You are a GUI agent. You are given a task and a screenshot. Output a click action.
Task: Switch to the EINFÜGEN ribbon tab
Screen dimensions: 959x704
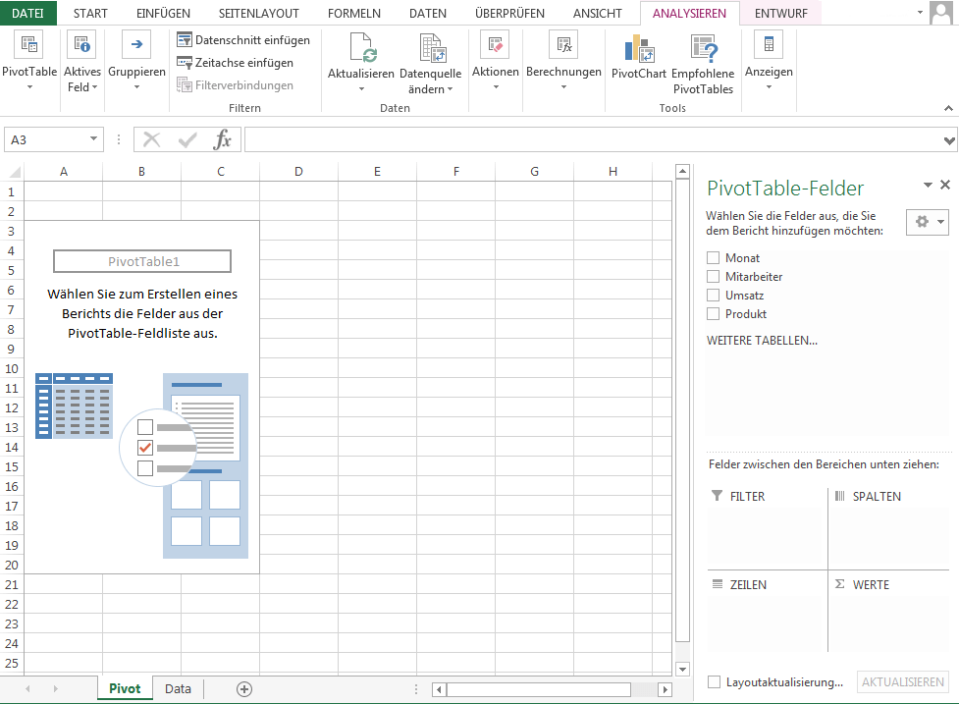point(163,13)
